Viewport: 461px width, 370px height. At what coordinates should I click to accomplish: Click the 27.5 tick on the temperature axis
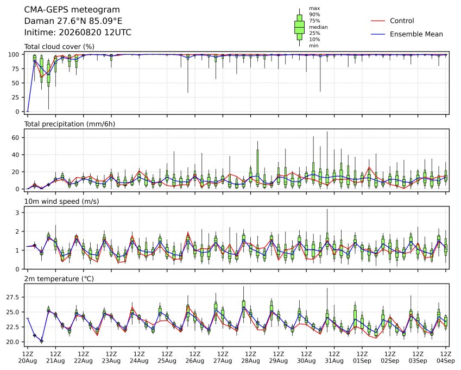point(12,297)
